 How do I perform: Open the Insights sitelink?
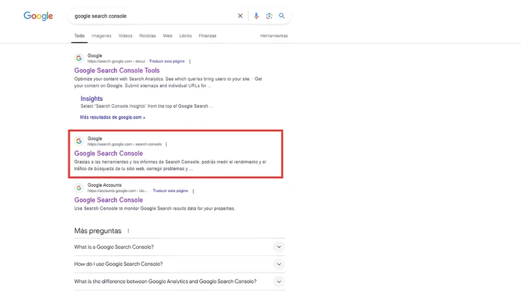(91, 99)
